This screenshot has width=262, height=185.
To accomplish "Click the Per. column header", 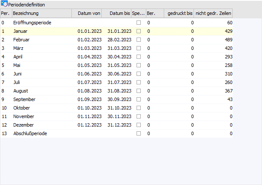I will 6,14.
